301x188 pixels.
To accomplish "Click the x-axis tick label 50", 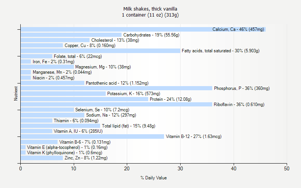I will pyautogui.click(x=287, y=168).
